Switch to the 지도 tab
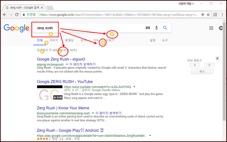This screenshot has width=227, height=142. (x=96, y=40)
